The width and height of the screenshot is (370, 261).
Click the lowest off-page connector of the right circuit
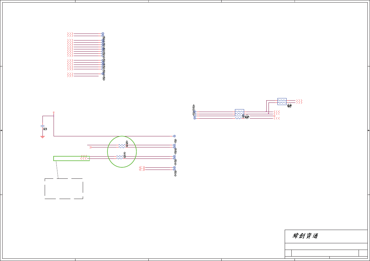click(276, 118)
